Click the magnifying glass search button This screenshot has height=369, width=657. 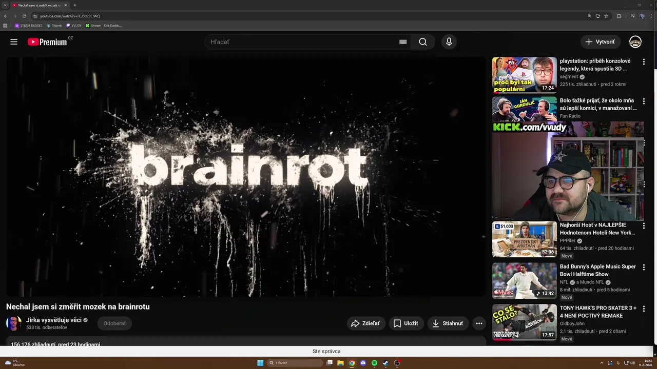[423, 42]
